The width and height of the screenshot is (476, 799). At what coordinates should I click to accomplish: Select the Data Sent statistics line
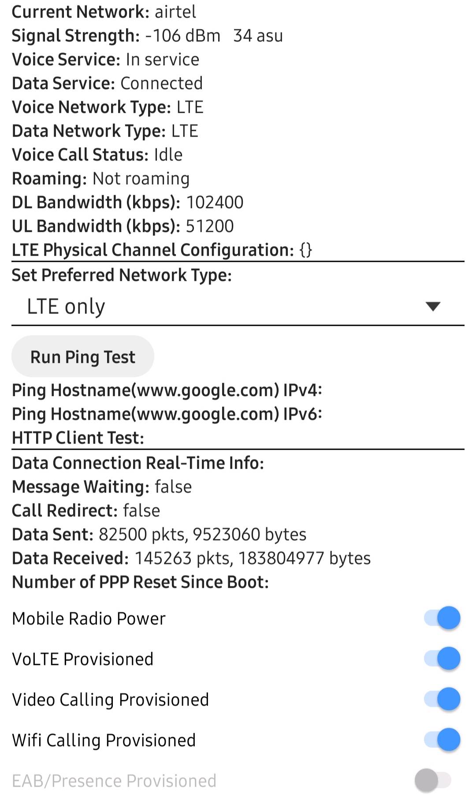[159, 534]
